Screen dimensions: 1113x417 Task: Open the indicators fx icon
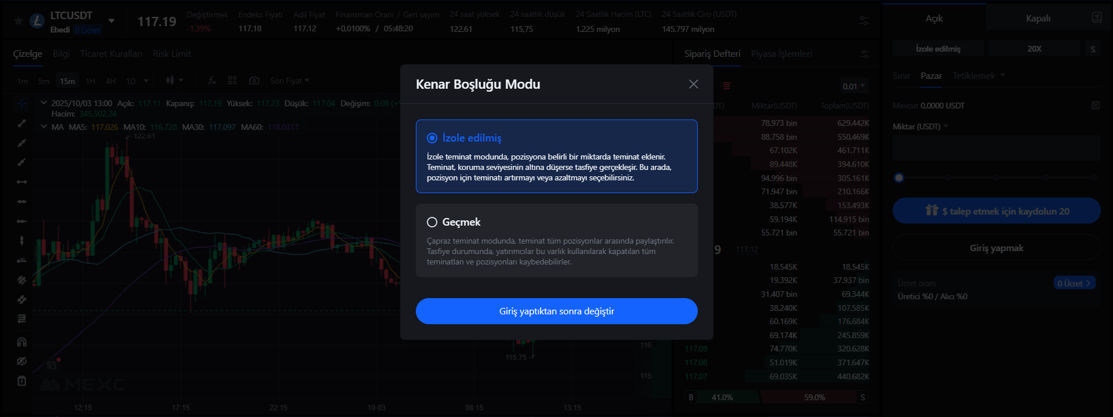(x=212, y=81)
